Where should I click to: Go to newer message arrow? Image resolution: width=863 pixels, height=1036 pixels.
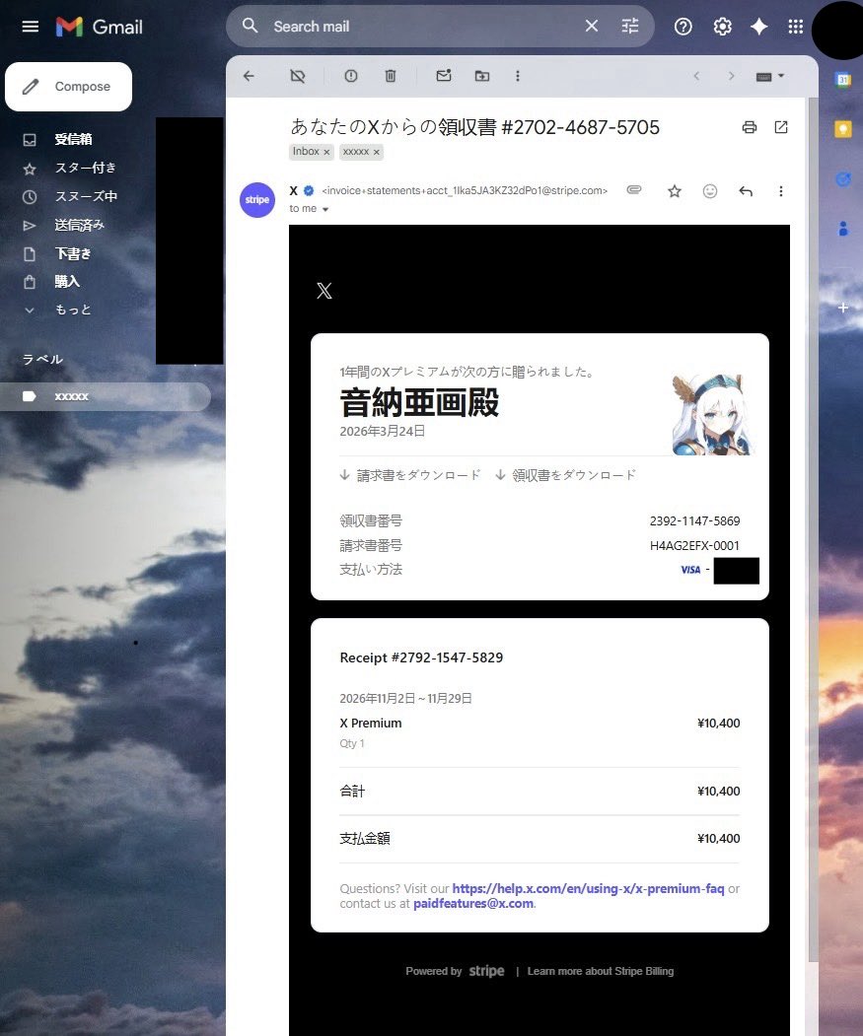click(x=696, y=76)
